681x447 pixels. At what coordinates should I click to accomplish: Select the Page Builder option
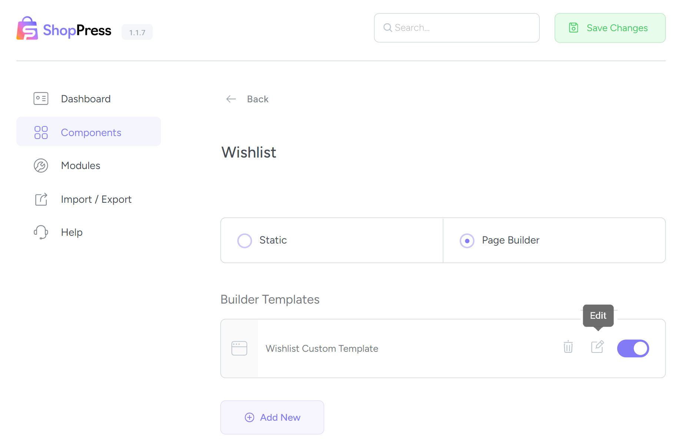tap(467, 240)
